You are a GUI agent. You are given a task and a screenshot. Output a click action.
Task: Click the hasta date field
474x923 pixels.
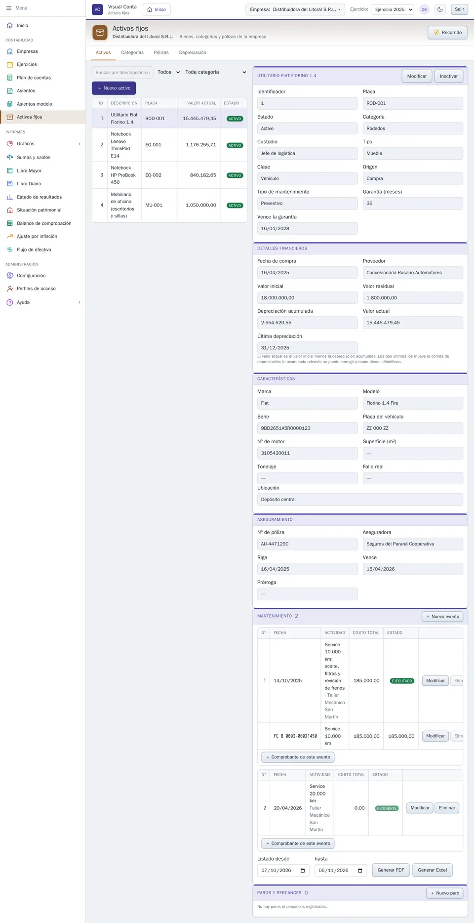pos(341,871)
